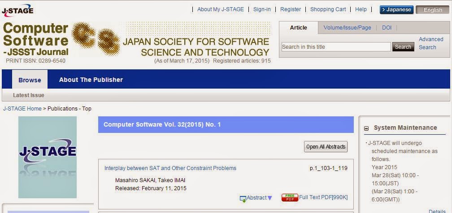452x213 pixels.
Task: Click page range p.1_103-1_119
Action: click(x=329, y=168)
